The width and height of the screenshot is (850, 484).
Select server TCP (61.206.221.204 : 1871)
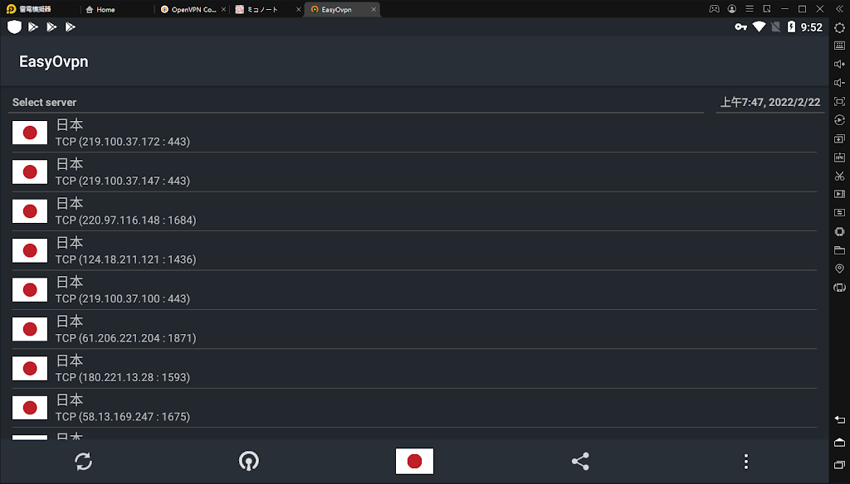[415, 329]
